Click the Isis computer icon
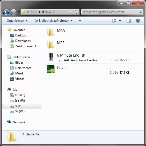The image size is (146, 146). tap(9, 89)
